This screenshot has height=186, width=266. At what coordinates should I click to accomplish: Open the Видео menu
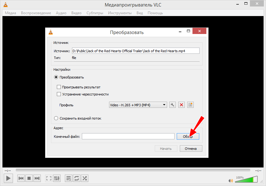click(76, 13)
